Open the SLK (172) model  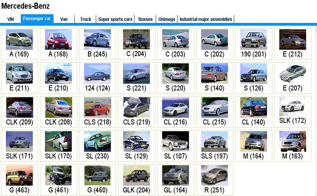click(x=292, y=112)
